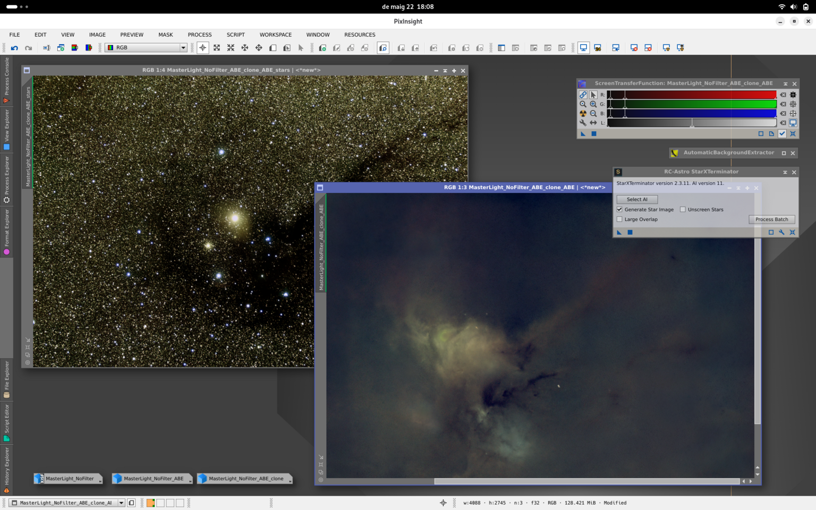This screenshot has height=510, width=816.
Task: Reset the G channel in ScreenTransferFunction
Action: tap(783, 104)
